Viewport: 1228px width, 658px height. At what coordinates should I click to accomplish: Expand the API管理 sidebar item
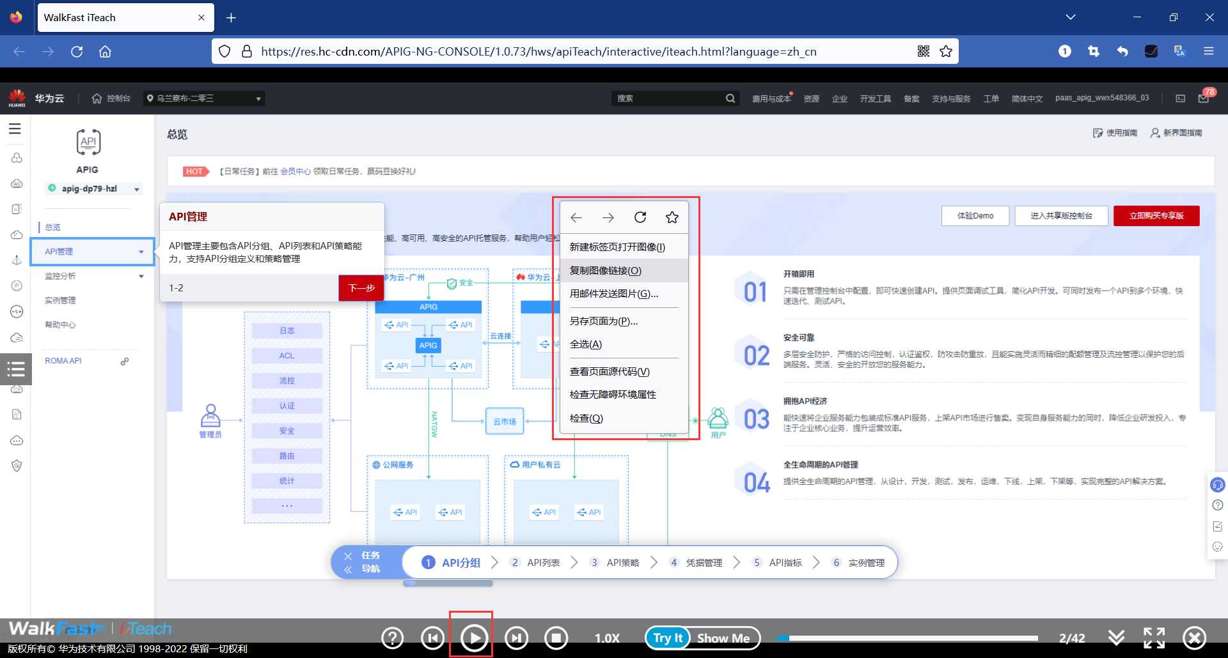tap(93, 252)
